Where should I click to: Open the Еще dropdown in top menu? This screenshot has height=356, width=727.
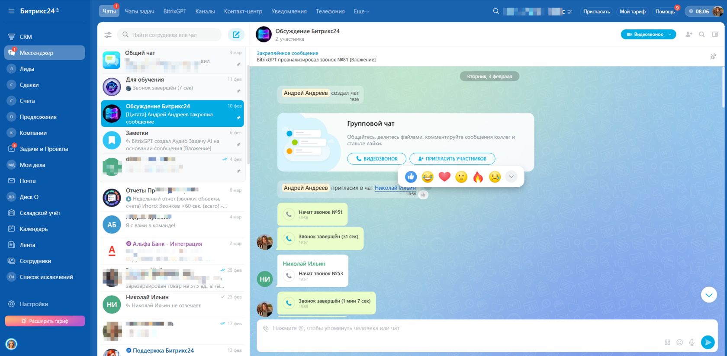(x=361, y=11)
